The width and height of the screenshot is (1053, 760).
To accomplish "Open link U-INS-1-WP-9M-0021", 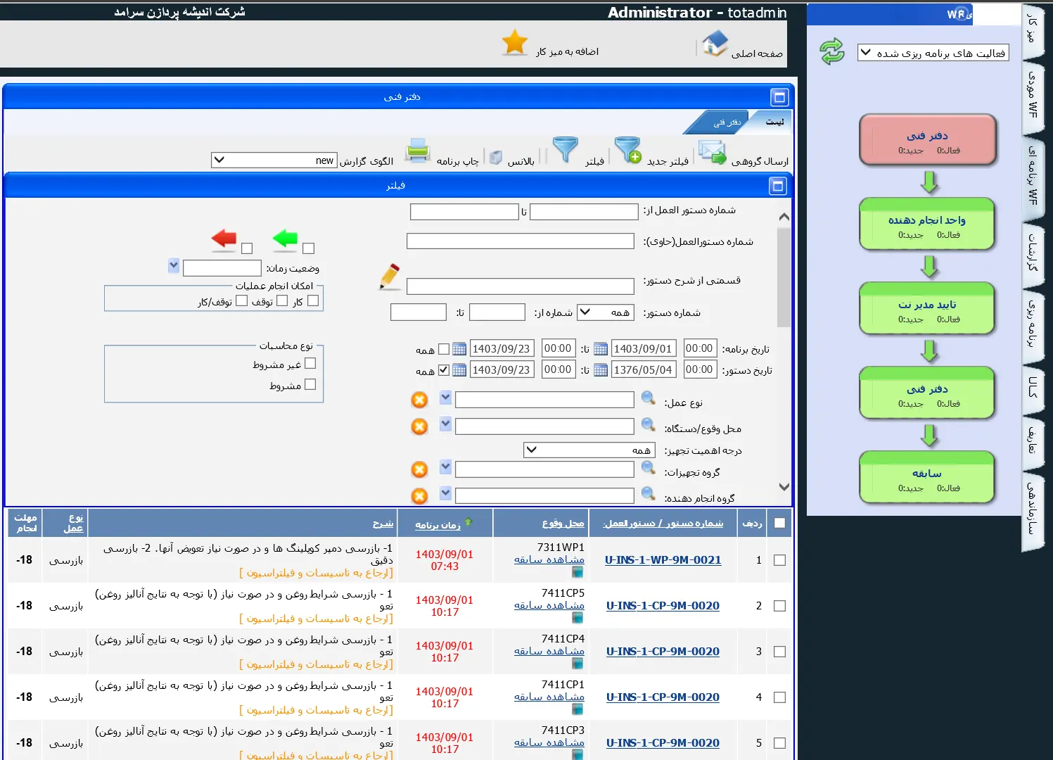I will tap(663, 560).
